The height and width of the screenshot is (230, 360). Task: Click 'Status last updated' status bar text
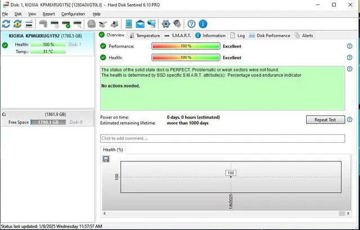click(x=52, y=227)
